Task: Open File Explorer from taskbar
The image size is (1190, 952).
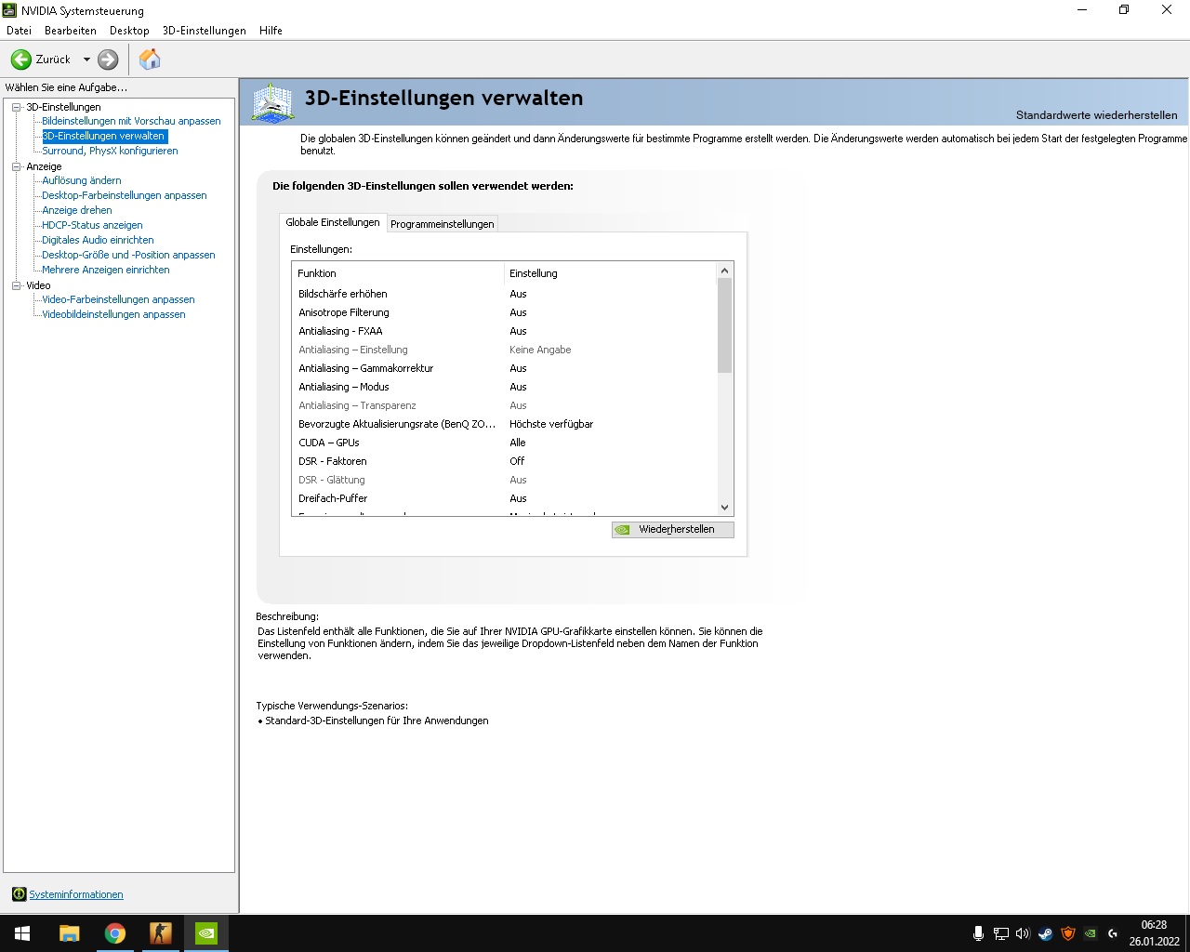Action: [x=69, y=933]
